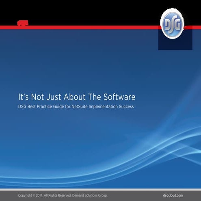Screen dimensions: 201x201
Task: Click the subtitle "DSG Best Practice Guide for NetSuite Implementation Success"
Action: (x=76, y=106)
